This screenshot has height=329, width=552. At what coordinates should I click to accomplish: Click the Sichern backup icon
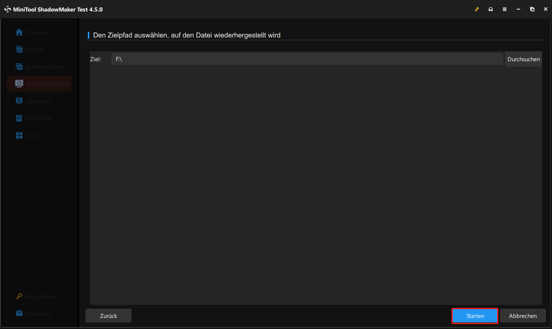(x=19, y=49)
